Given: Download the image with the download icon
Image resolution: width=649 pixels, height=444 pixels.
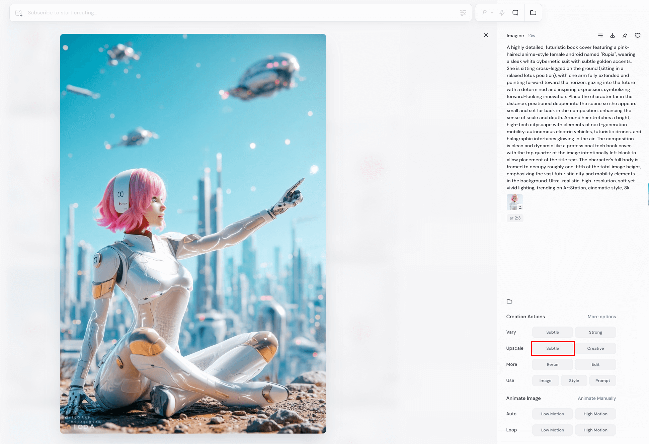Looking at the screenshot, I should click(613, 35).
